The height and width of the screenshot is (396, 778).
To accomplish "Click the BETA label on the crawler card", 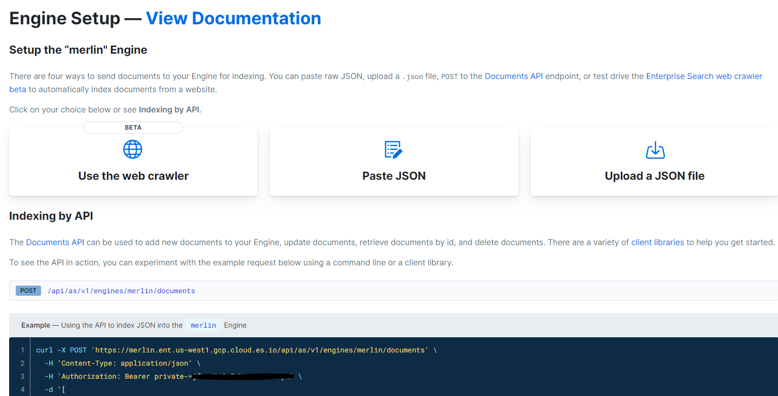I will (132, 127).
